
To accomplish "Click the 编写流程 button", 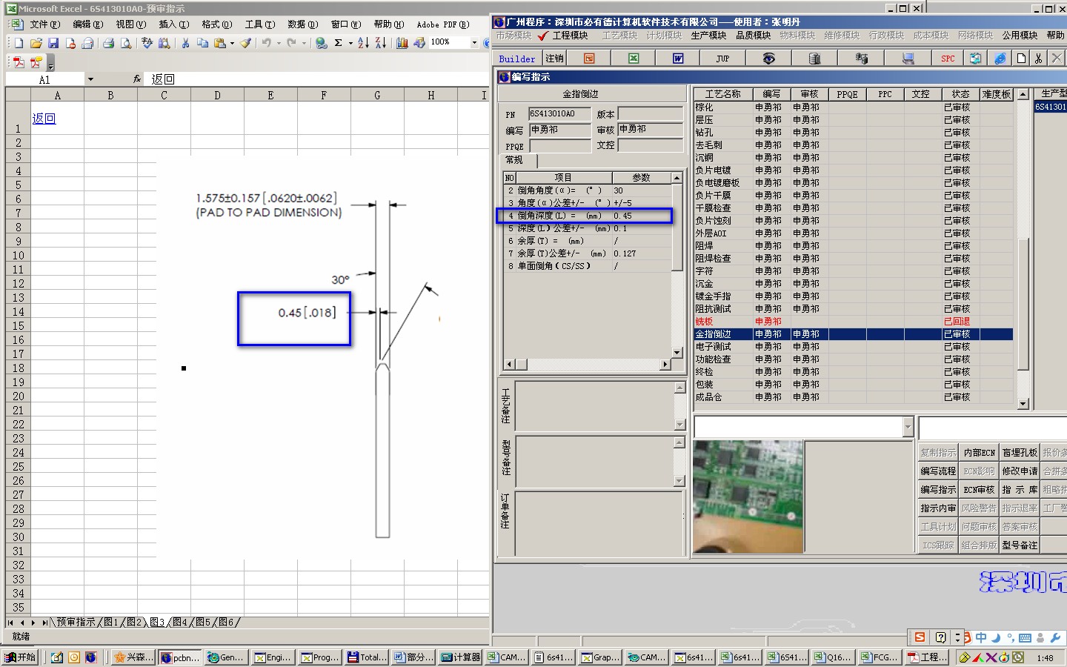I will coord(938,471).
